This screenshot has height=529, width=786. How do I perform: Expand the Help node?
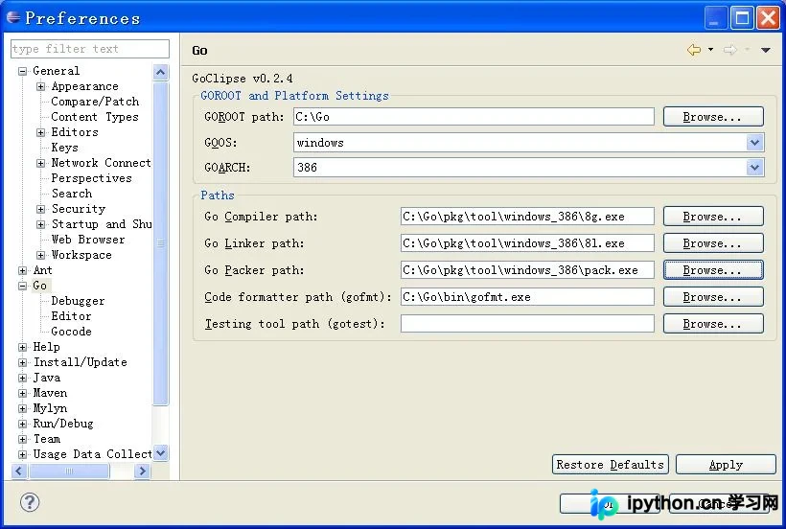23,347
